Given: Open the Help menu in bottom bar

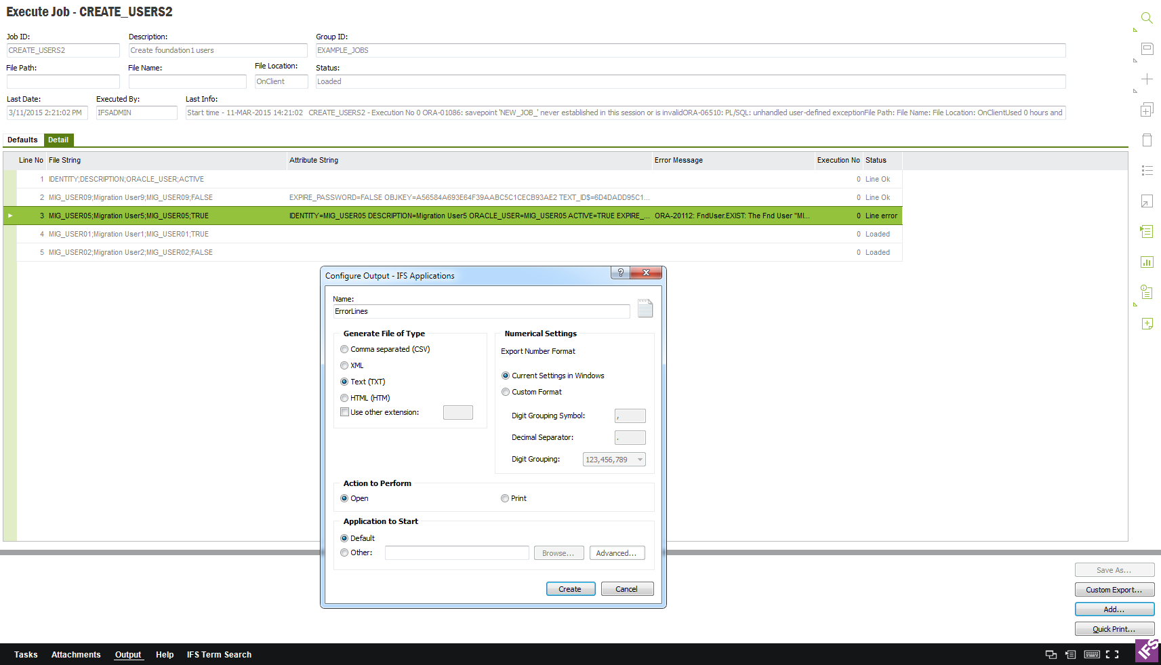Looking at the screenshot, I should (165, 655).
